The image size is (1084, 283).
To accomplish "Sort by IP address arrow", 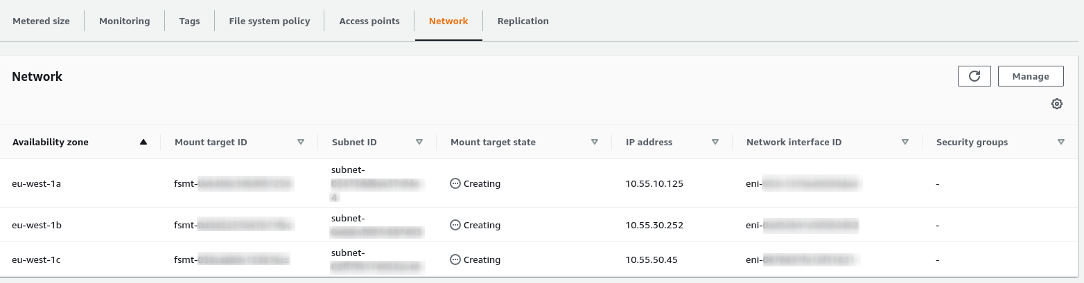I will pos(715,143).
